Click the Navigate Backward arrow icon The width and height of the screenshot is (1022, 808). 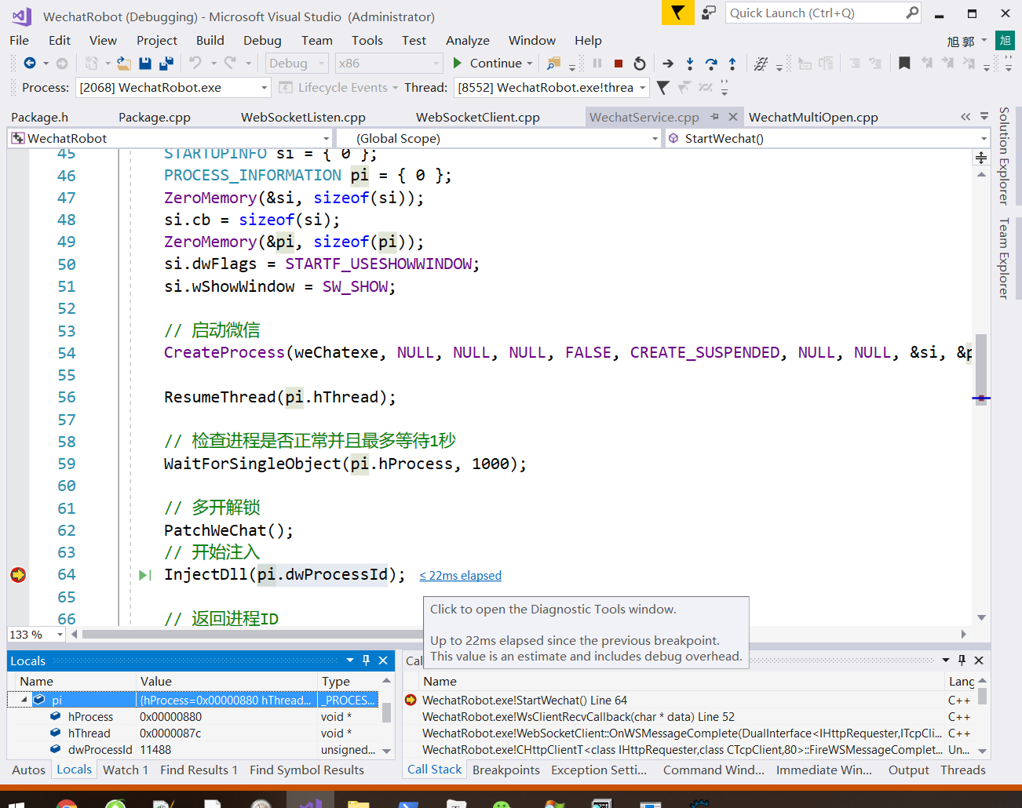coord(30,64)
